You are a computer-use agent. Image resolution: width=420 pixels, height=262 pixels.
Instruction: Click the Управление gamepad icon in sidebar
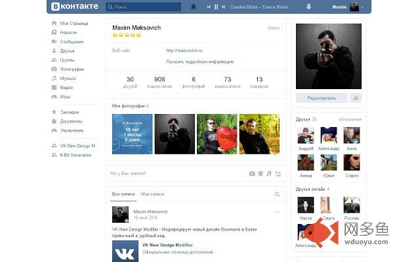(54, 130)
